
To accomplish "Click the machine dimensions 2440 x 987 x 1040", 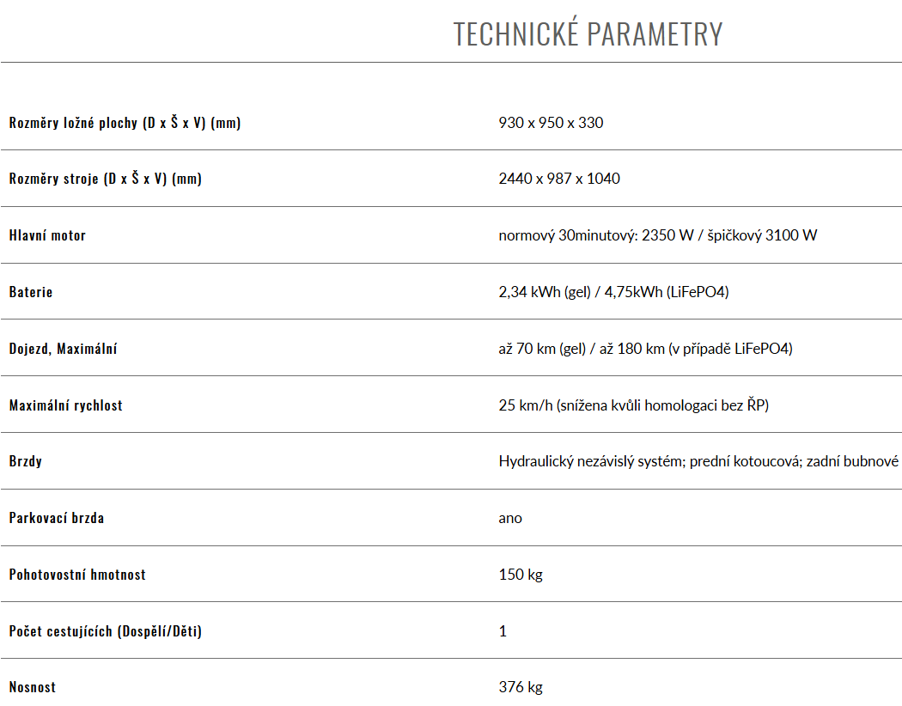I will coord(559,180).
